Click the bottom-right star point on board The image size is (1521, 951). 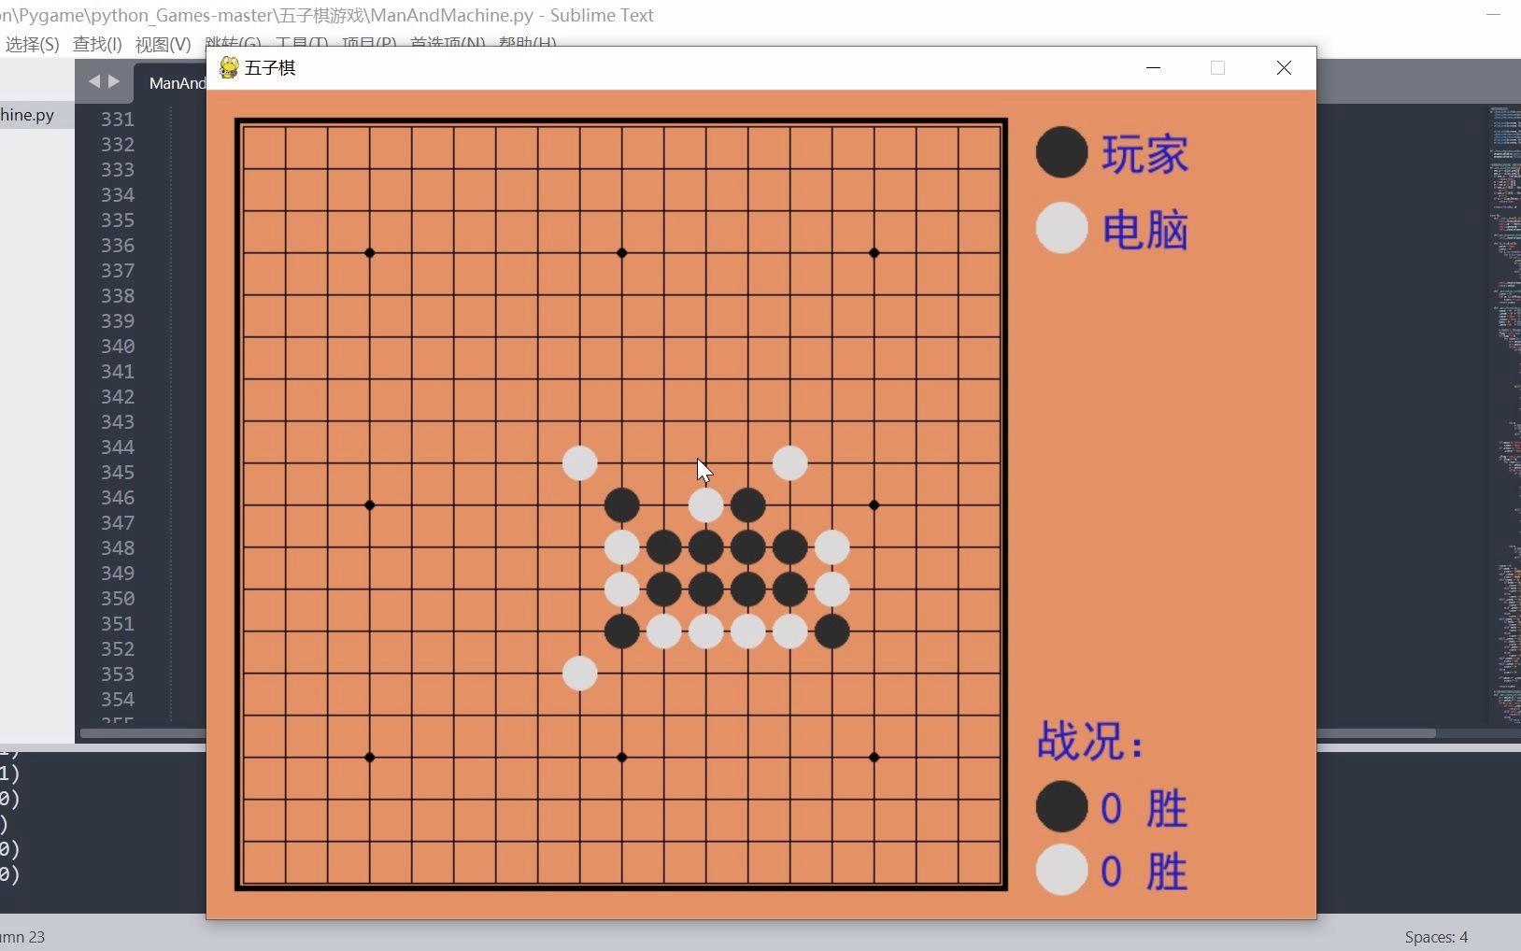point(874,757)
